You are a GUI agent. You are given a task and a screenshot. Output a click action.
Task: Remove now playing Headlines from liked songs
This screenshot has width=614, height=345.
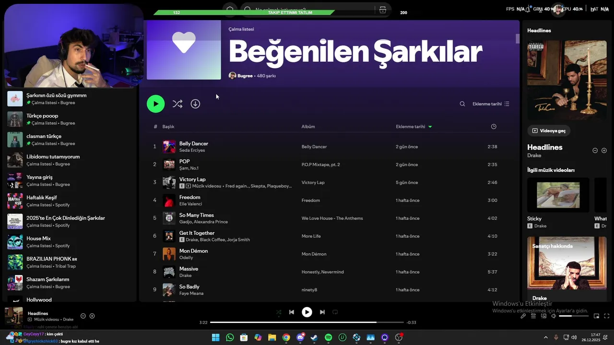click(x=83, y=316)
